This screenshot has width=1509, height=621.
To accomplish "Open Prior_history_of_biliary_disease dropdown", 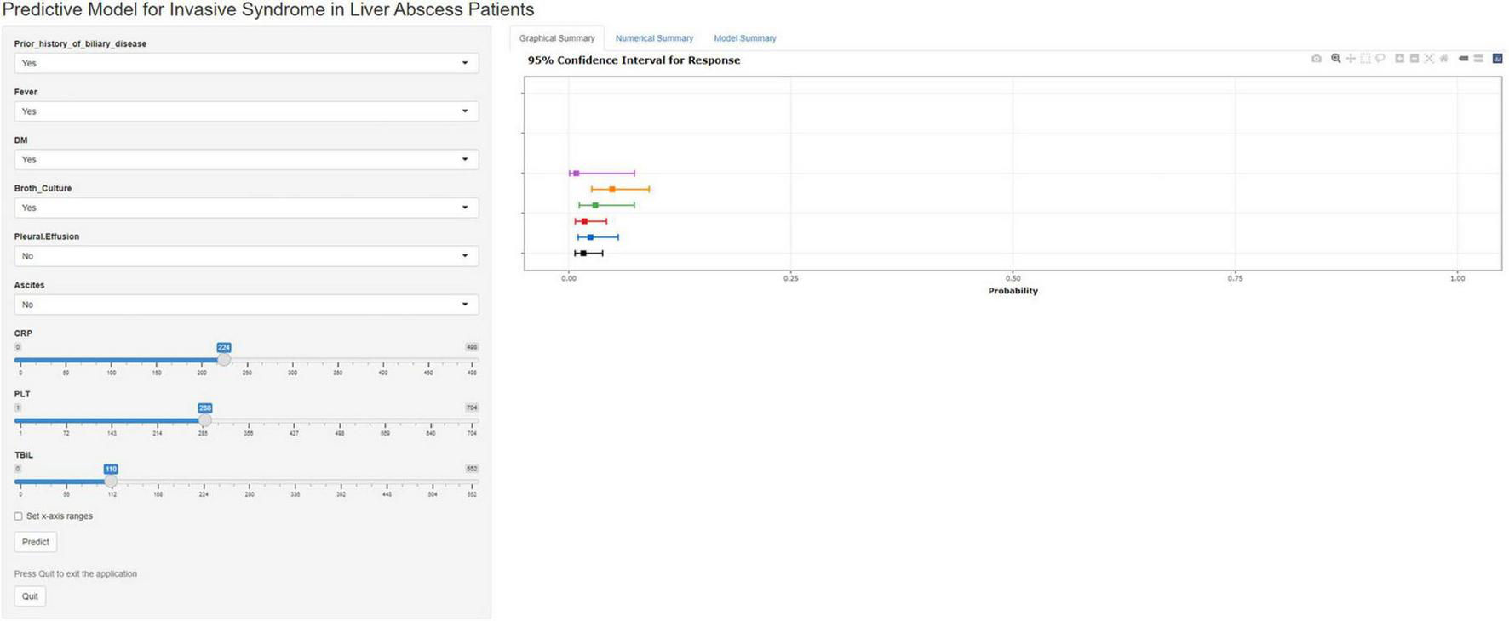I will (x=246, y=63).
